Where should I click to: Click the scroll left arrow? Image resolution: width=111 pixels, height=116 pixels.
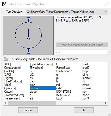6,103
